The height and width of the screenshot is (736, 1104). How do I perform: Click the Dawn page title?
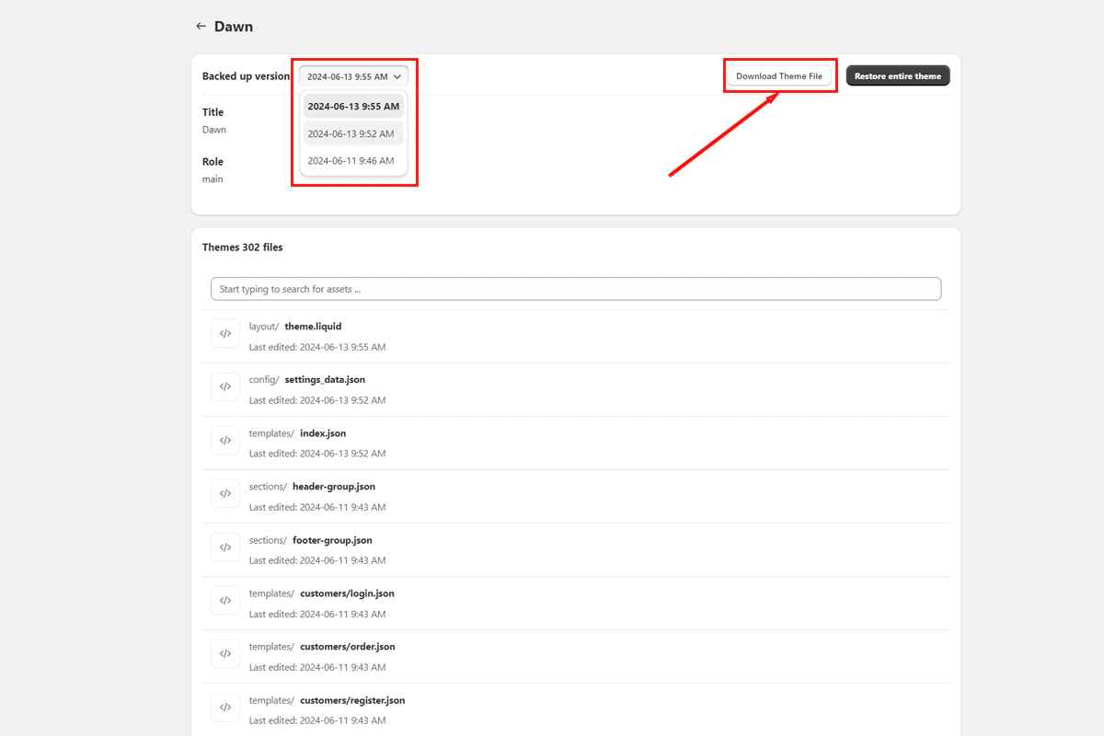coord(233,26)
